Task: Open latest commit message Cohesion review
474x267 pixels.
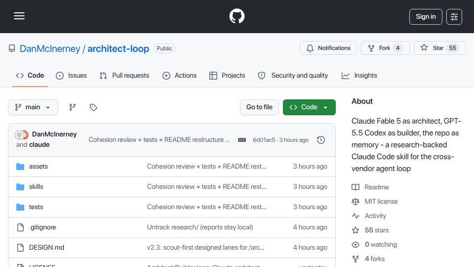Action: pos(159,139)
